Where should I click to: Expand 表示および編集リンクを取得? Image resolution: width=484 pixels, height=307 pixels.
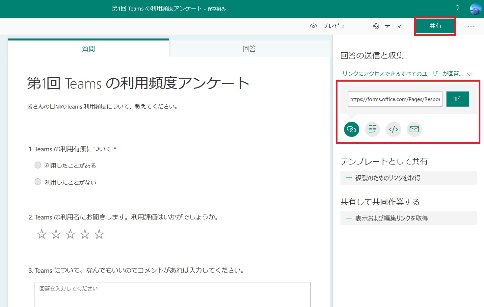(x=409, y=218)
